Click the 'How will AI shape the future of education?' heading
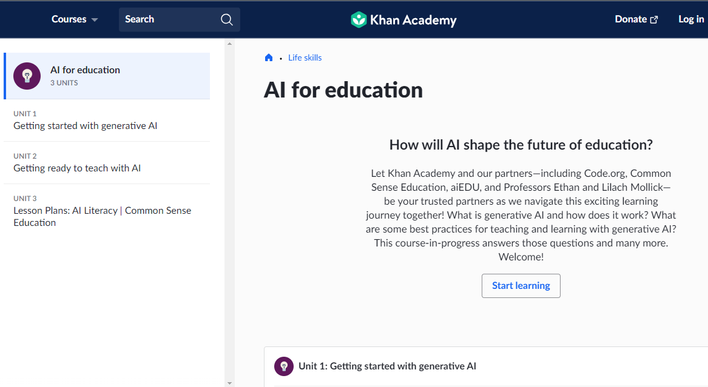708x387 pixels. (521, 145)
